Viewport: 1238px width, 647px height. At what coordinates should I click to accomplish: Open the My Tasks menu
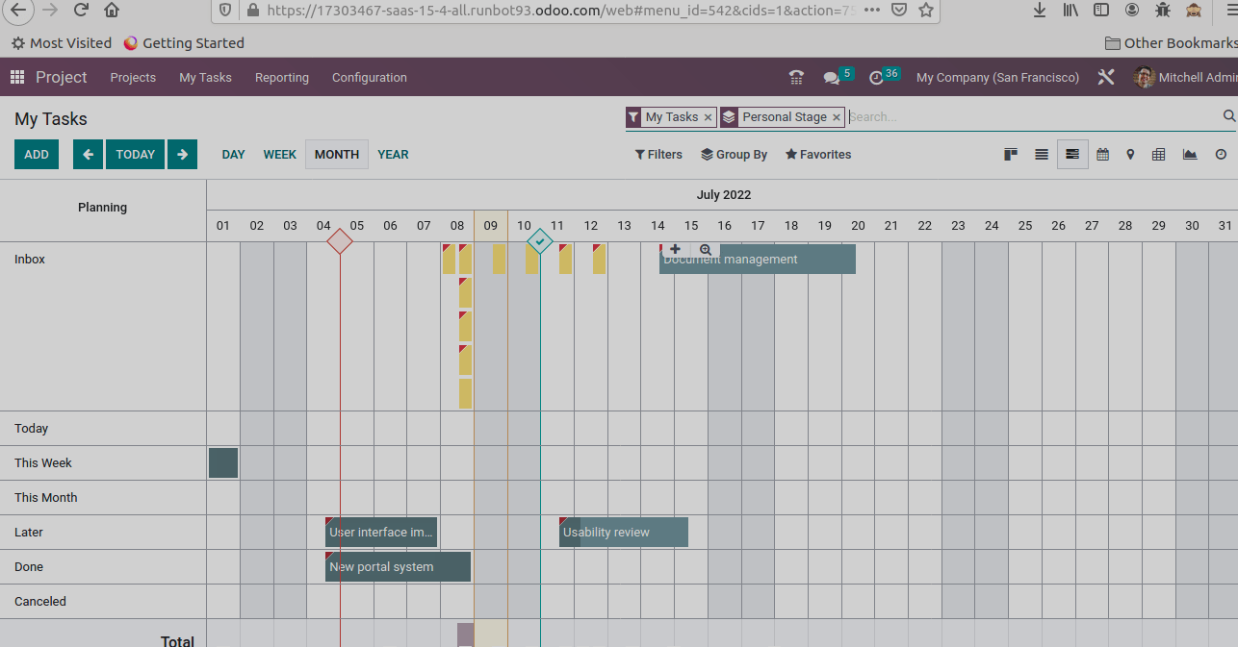205,77
